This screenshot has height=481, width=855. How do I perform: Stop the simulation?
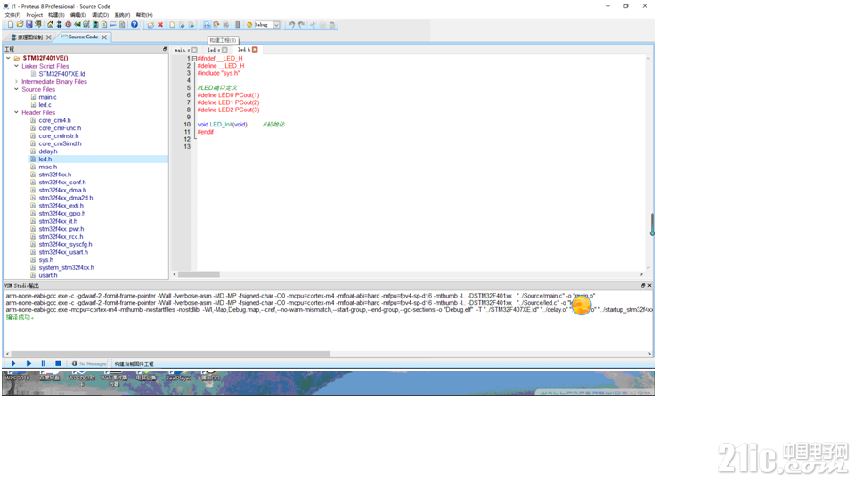click(x=58, y=363)
